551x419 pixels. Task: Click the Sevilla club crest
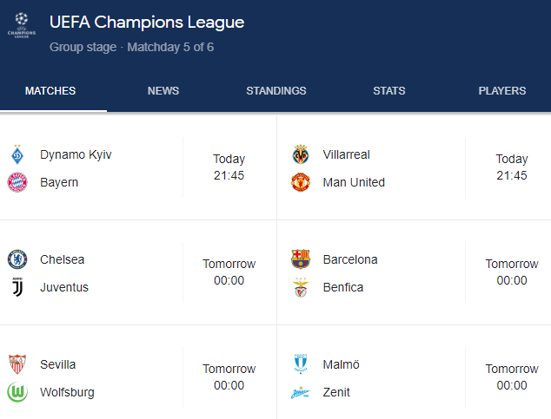tap(17, 364)
